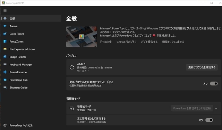Image resolution: width=222 pixels, height=130 pixels.
Task: Toggle automatic update download switch off
Action: (x=214, y=84)
